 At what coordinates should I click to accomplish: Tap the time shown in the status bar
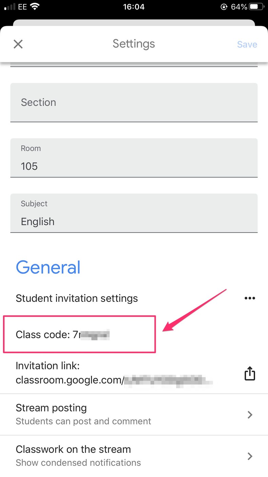click(x=134, y=6)
